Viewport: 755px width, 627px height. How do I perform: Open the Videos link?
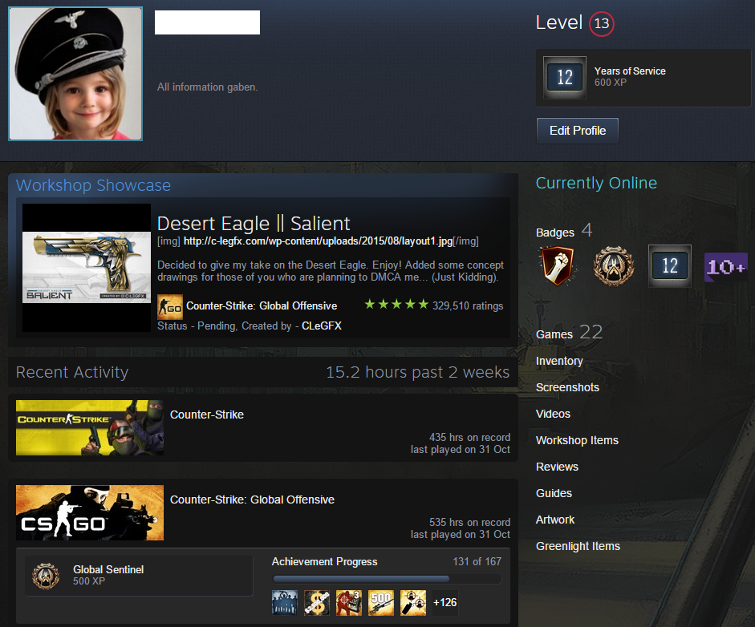coord(553,414)
